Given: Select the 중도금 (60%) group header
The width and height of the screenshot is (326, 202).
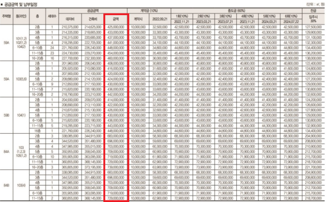Looking at the screenshot, I should pyautogui.click(x=237, y=11).
